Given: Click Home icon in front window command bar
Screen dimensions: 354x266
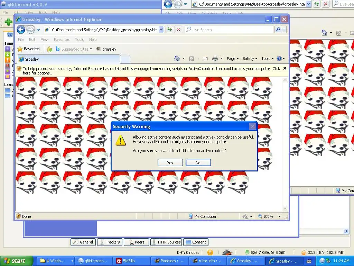Looking at the screenshot, I should 177,59.
